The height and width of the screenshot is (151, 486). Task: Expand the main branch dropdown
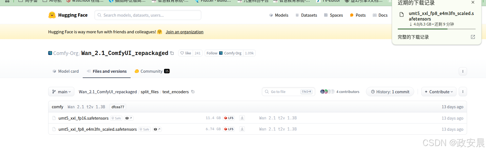[x=61, y=92]
